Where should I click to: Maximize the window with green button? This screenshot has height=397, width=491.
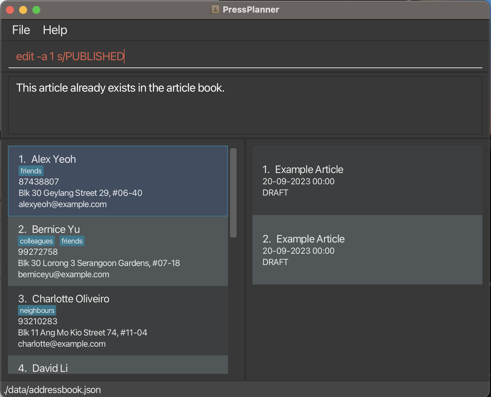36,10
